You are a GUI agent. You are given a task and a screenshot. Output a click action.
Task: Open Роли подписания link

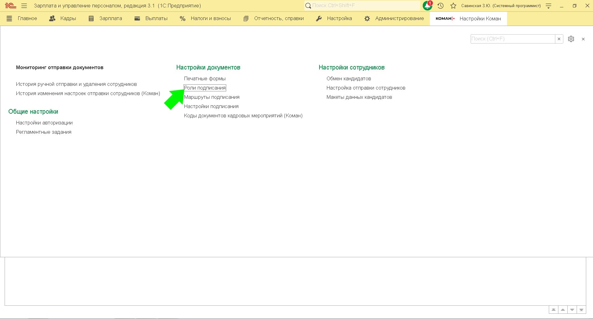tap(205, 88)
